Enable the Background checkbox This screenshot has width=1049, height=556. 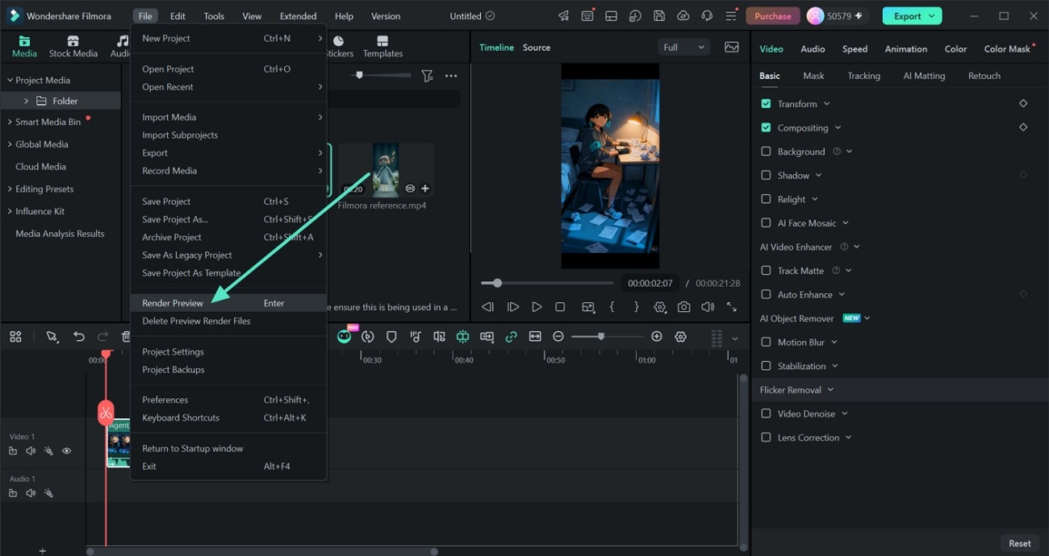[x=766, y=151]
